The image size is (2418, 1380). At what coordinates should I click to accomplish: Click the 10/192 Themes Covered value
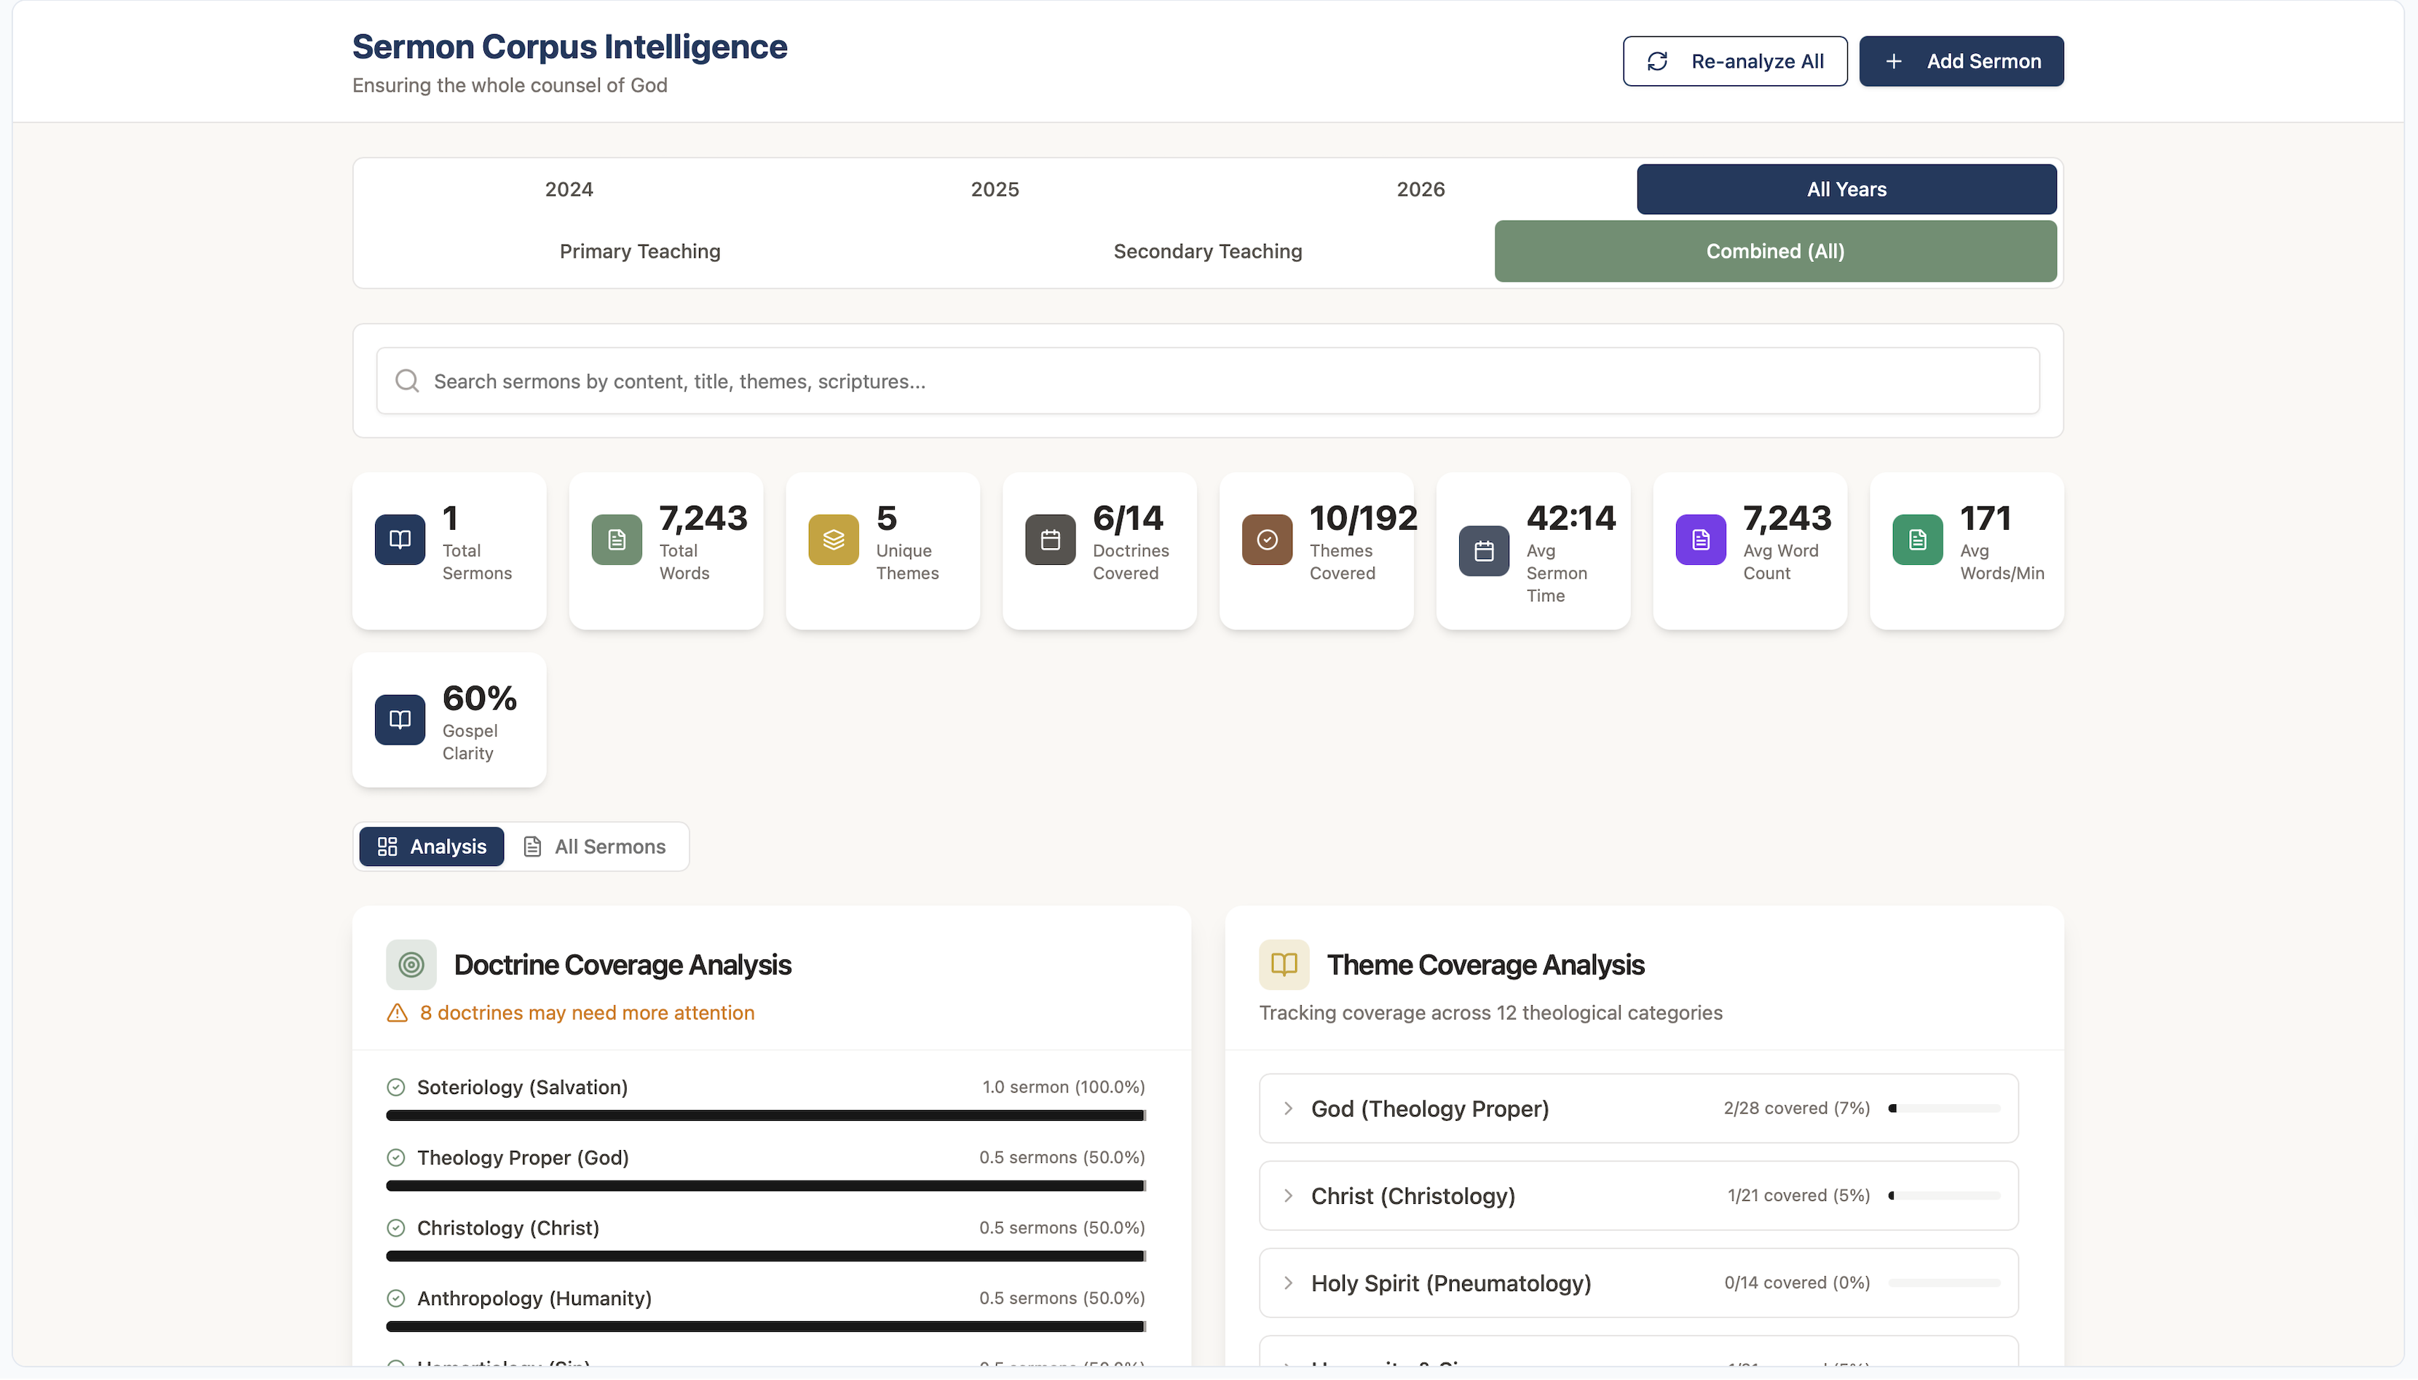click(1363, 518)
